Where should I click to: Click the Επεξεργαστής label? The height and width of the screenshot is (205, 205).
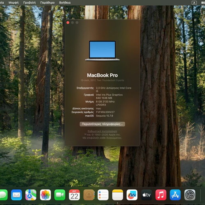coord(85,88)
